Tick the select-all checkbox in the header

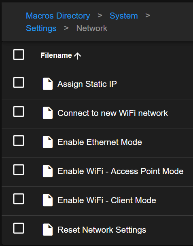click(x=19, y=55)
